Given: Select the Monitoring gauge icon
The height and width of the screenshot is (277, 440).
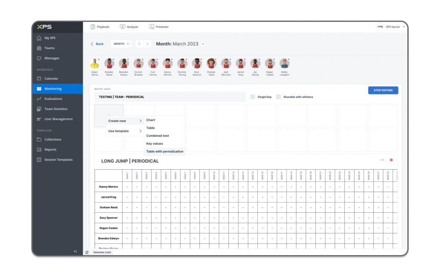Looking at the screenshot, I should pos(39,88).
